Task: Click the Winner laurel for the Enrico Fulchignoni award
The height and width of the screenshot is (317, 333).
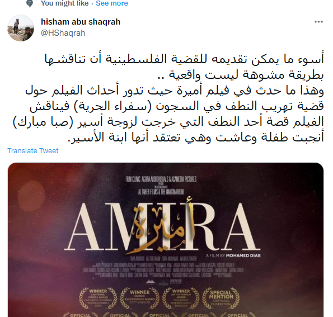Action: pyautogui.click(x=139, y=299)
